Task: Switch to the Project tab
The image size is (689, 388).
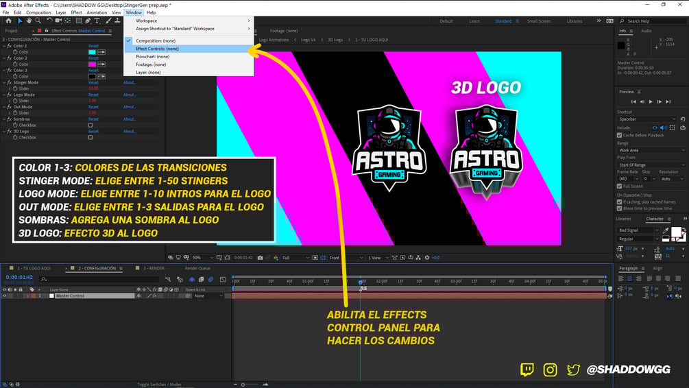Action: click(12, 31)
